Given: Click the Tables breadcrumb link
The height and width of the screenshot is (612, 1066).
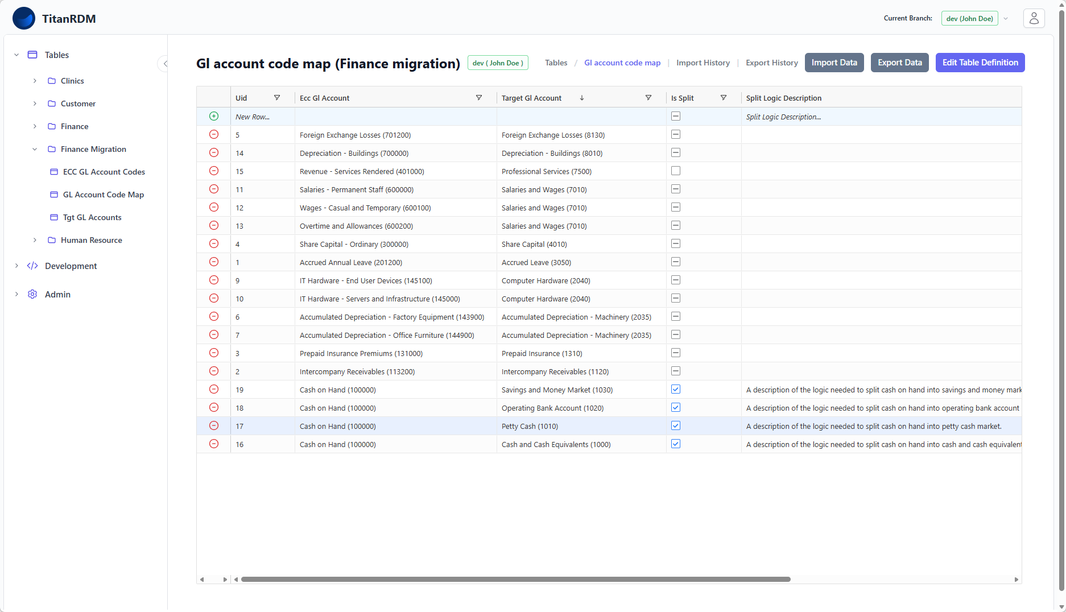Looking at the screenshot, I should click(x=556, y=63).
